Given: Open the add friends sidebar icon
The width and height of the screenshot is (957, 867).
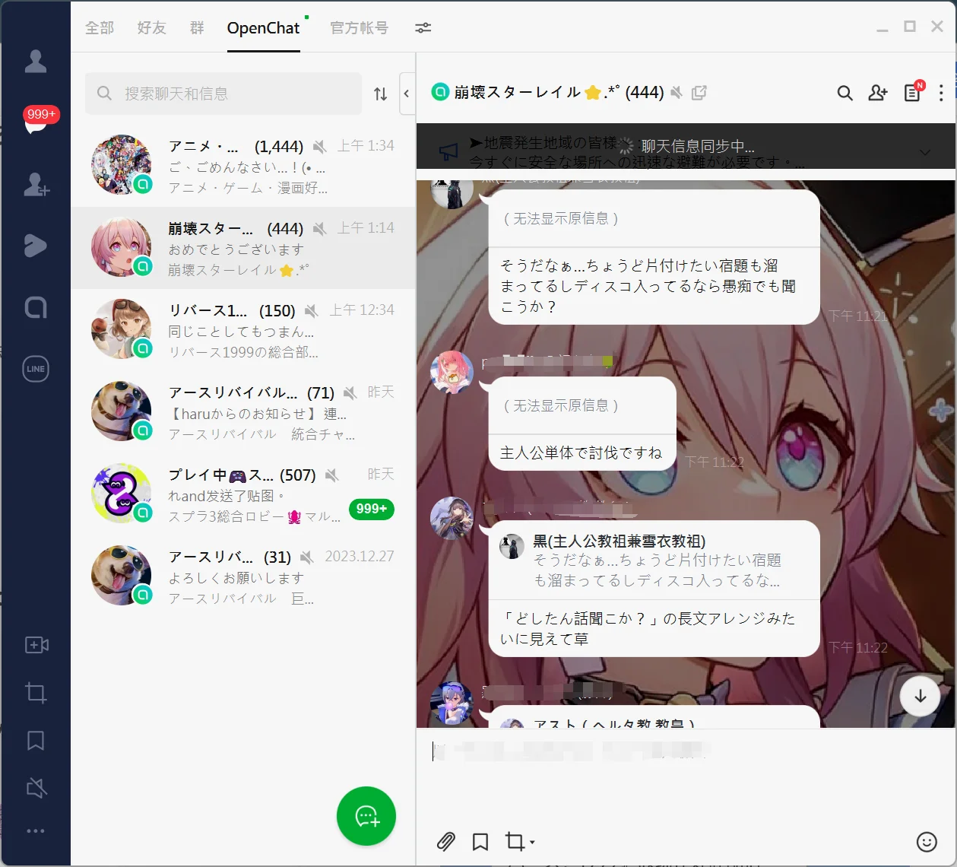Looking at the screenshot, I should 36,184.
